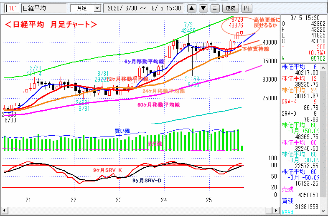Click the closing price 43018

point(318,41)
